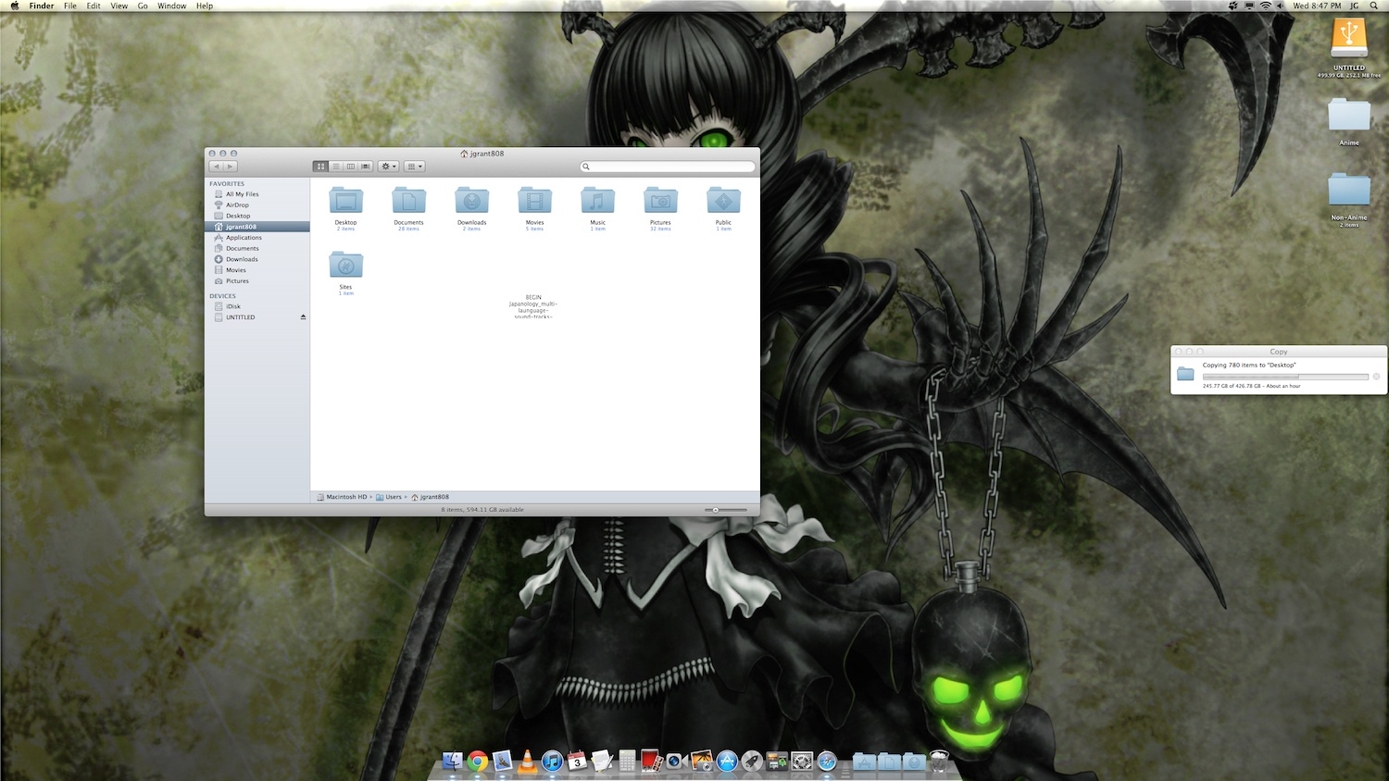Open the Music folder in Finder window

pos(597,200)
